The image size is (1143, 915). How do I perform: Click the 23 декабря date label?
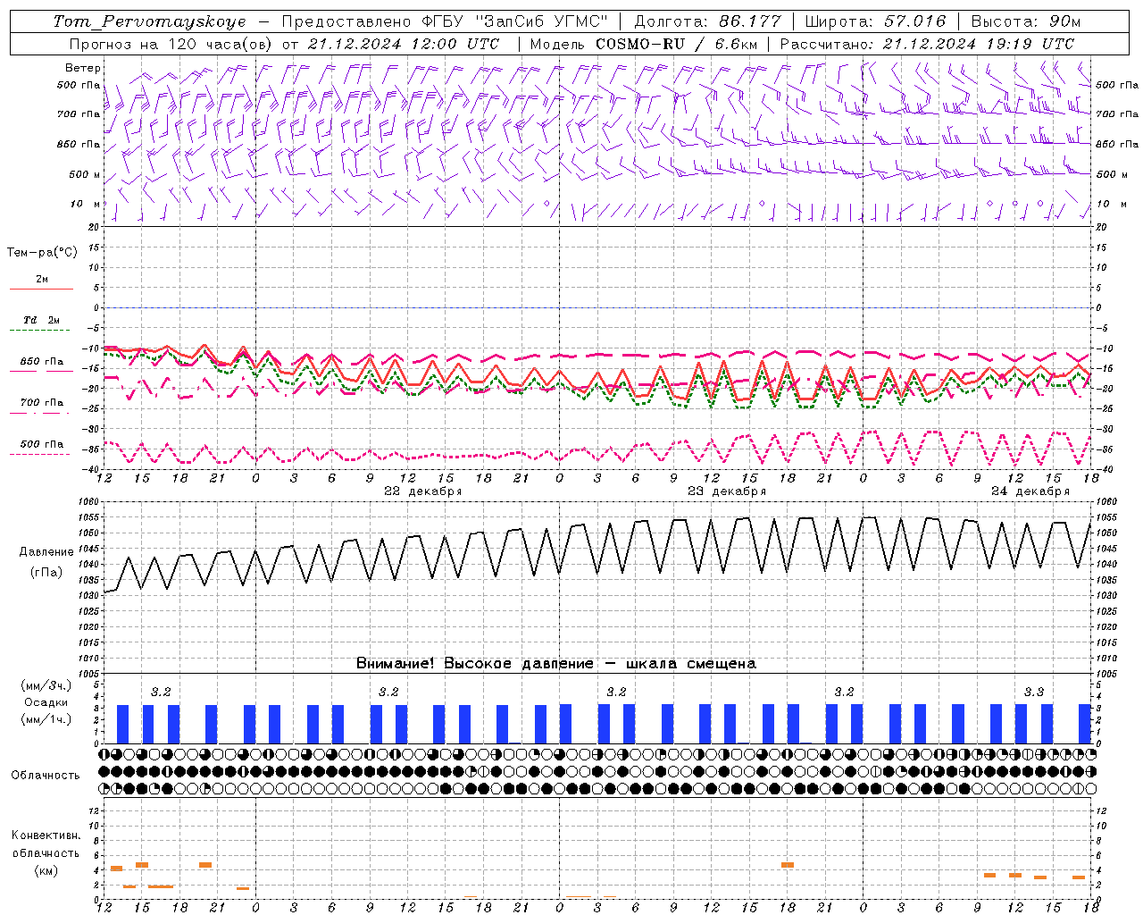[727, 491]
